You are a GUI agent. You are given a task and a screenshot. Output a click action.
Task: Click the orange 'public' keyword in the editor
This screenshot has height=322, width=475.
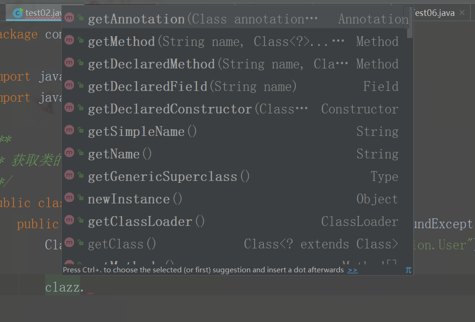point(37,224)
